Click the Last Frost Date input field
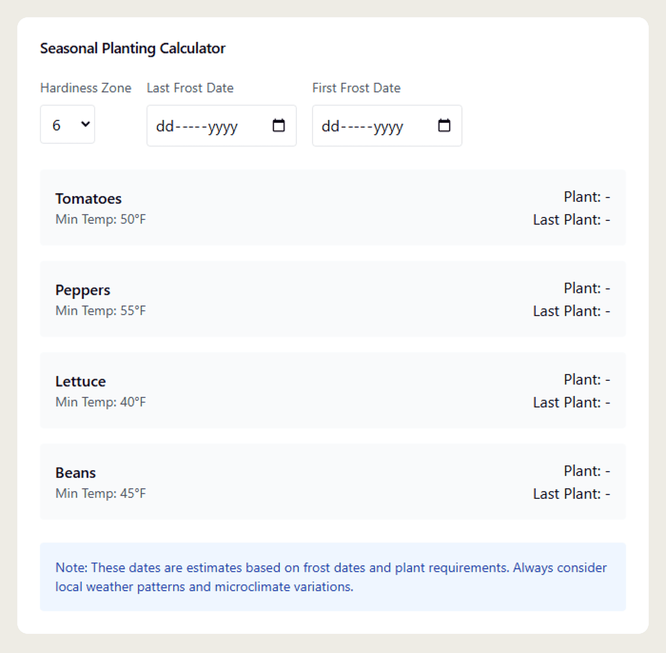Image resolution: width=666 pixels, height=653 pixels. click(206, 126)
